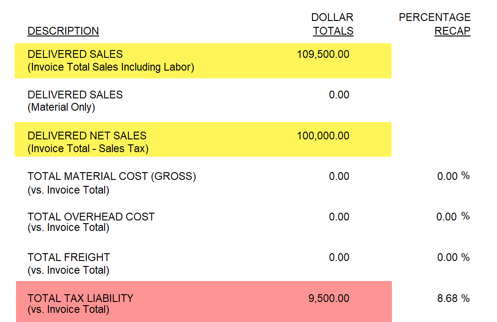Select Total Material Cost percentage value
The image size is (497, 322).
pyautogui.click(x=453, y=176)
